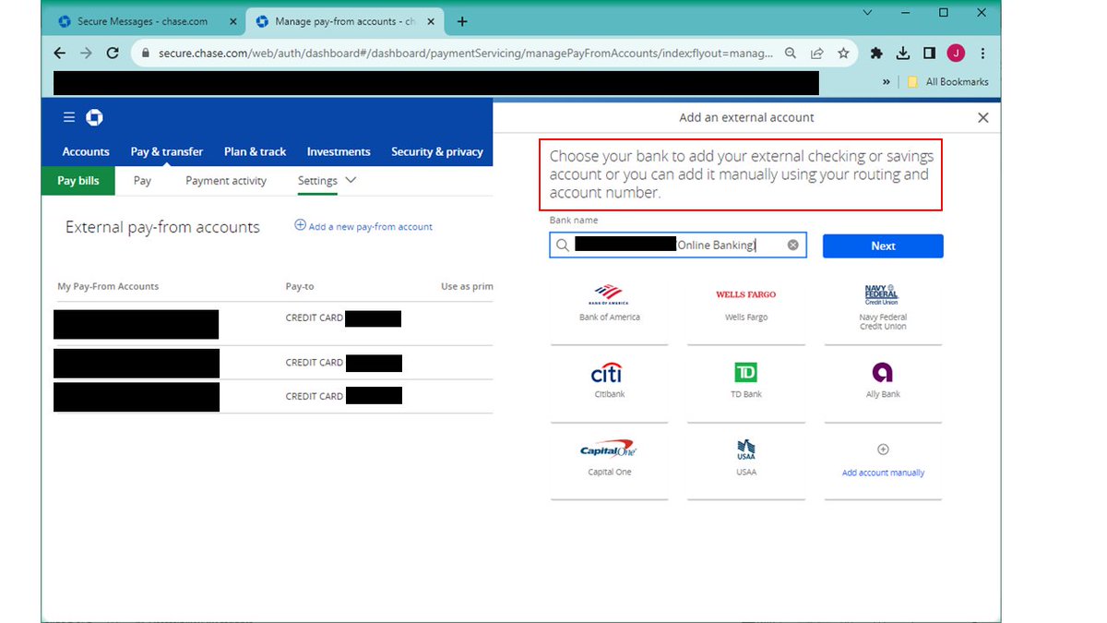
Task: Open a new browser tab
Action: pos(462,21)
